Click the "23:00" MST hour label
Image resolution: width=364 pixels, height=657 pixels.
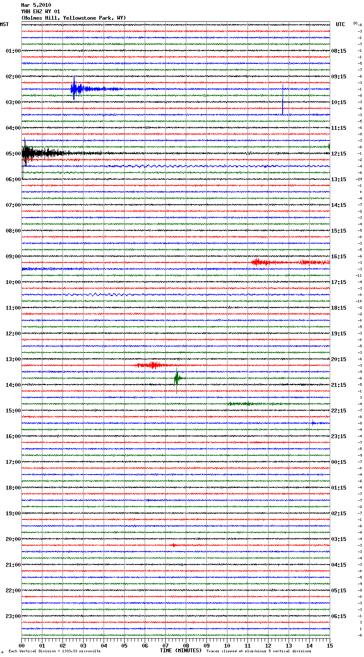tap(13, 616)
